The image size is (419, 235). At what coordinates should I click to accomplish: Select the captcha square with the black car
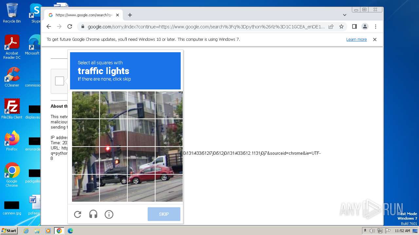(x=113, y=188)
